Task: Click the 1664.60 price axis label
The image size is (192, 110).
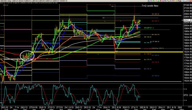Action: (188, 75)
